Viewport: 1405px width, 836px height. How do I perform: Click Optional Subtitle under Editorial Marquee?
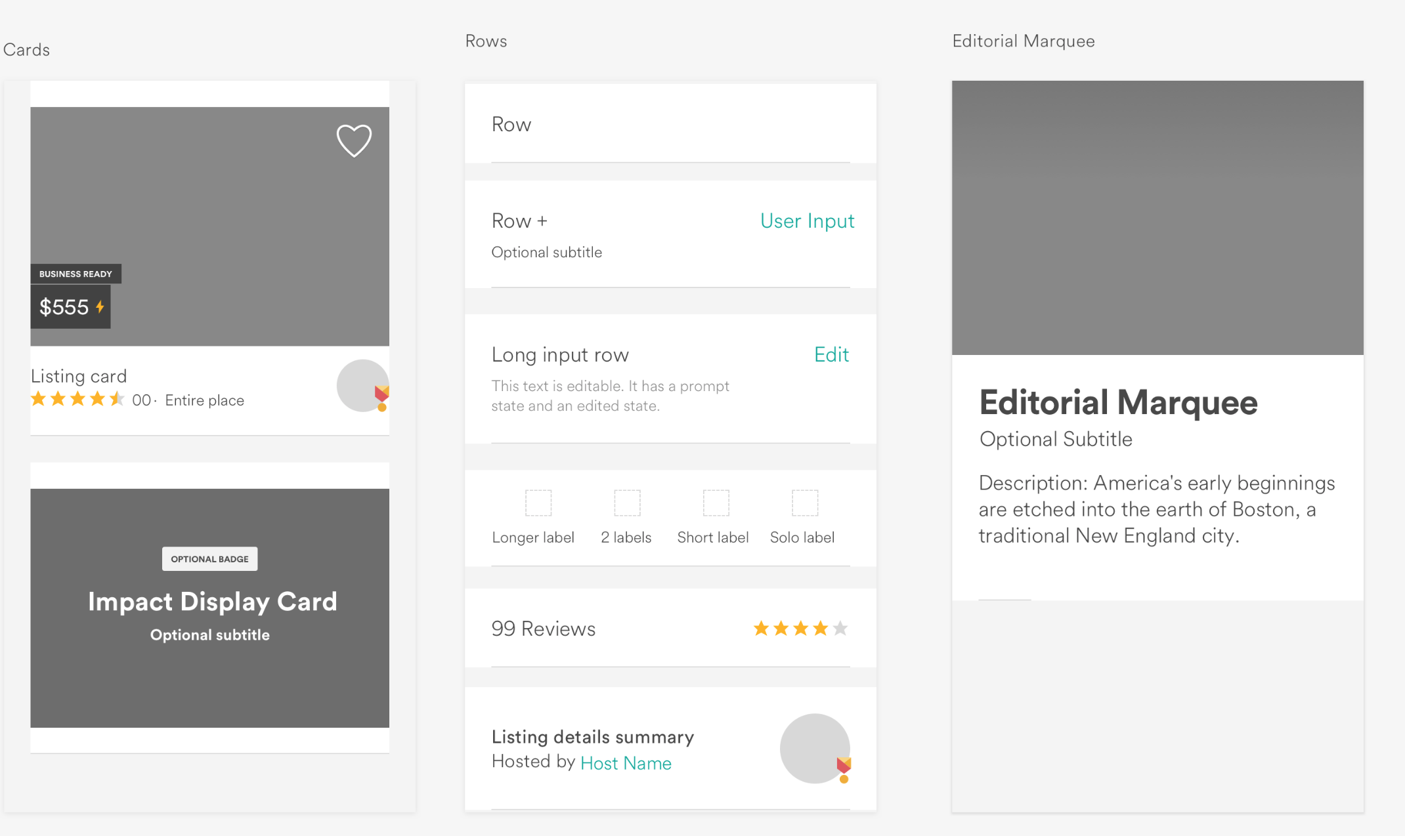pyautogui.click(x=1056, y=439)
